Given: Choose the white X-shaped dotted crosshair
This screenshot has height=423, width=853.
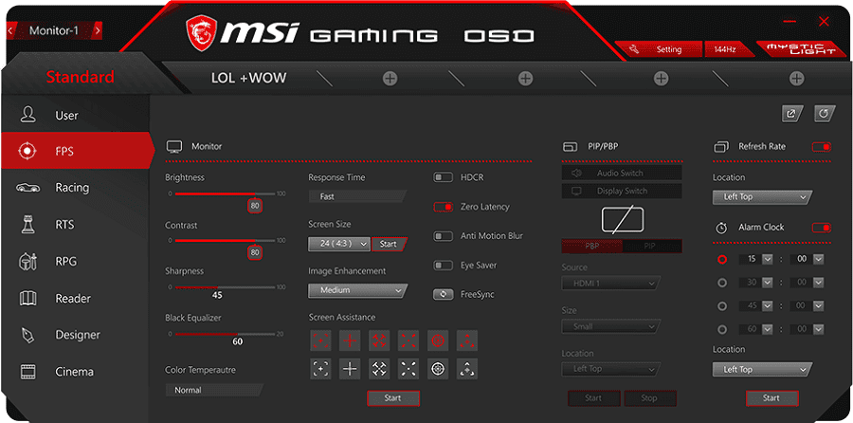Looking at the screenshot, I should pyautogui.click(x=408, y=369).
